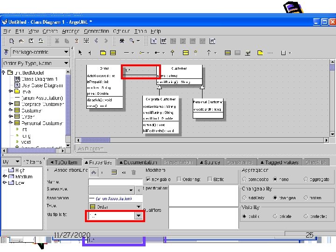The width and height of the screenshot is (336, 252).
Task: Expand the Personal Customer tree node
Action: [x=10, y=122]
